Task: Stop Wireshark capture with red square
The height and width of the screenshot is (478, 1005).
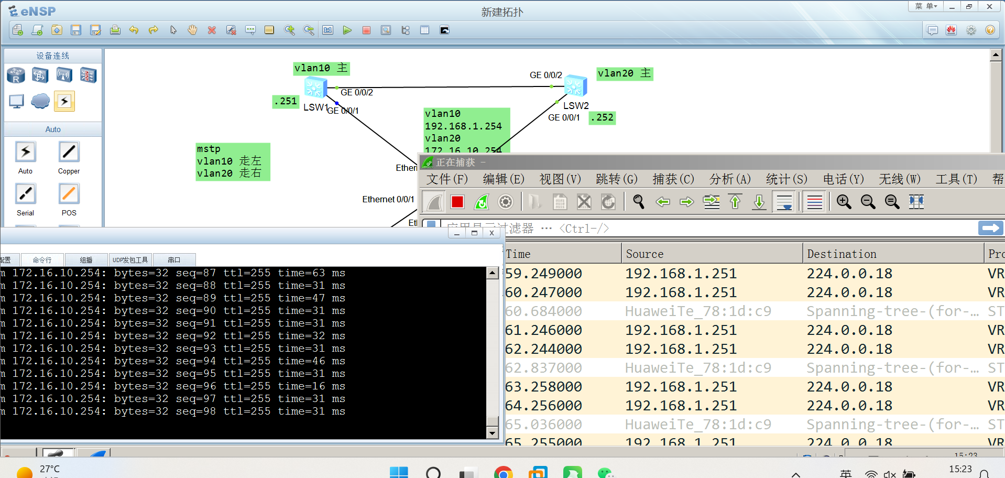Action: [x=457, y=202]
